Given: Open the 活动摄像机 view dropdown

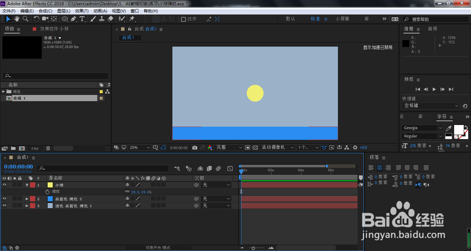Looking at the screenshot, I should pyautogui.click(x=277, y=147).
